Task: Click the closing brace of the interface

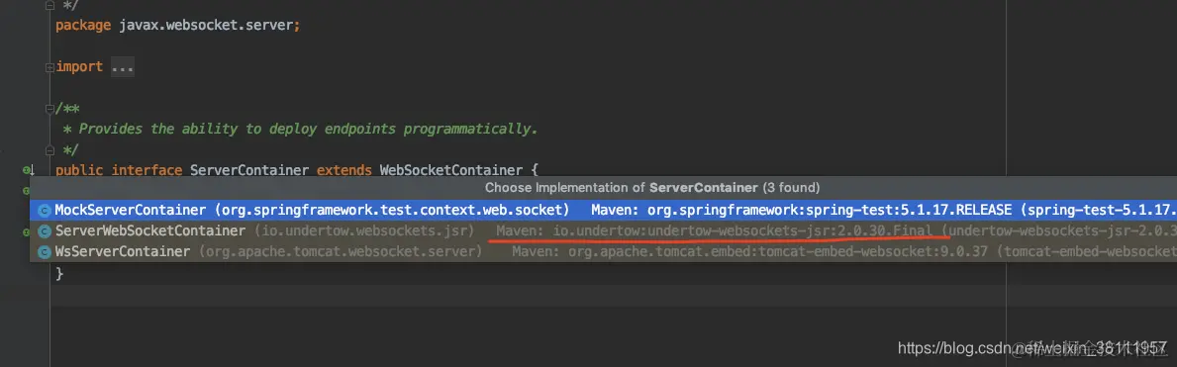Action: point(60,274)
